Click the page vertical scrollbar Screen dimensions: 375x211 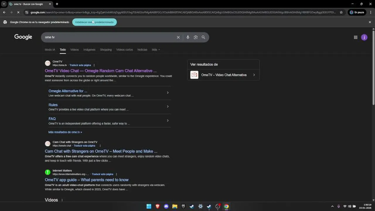[x=373, y=67]
